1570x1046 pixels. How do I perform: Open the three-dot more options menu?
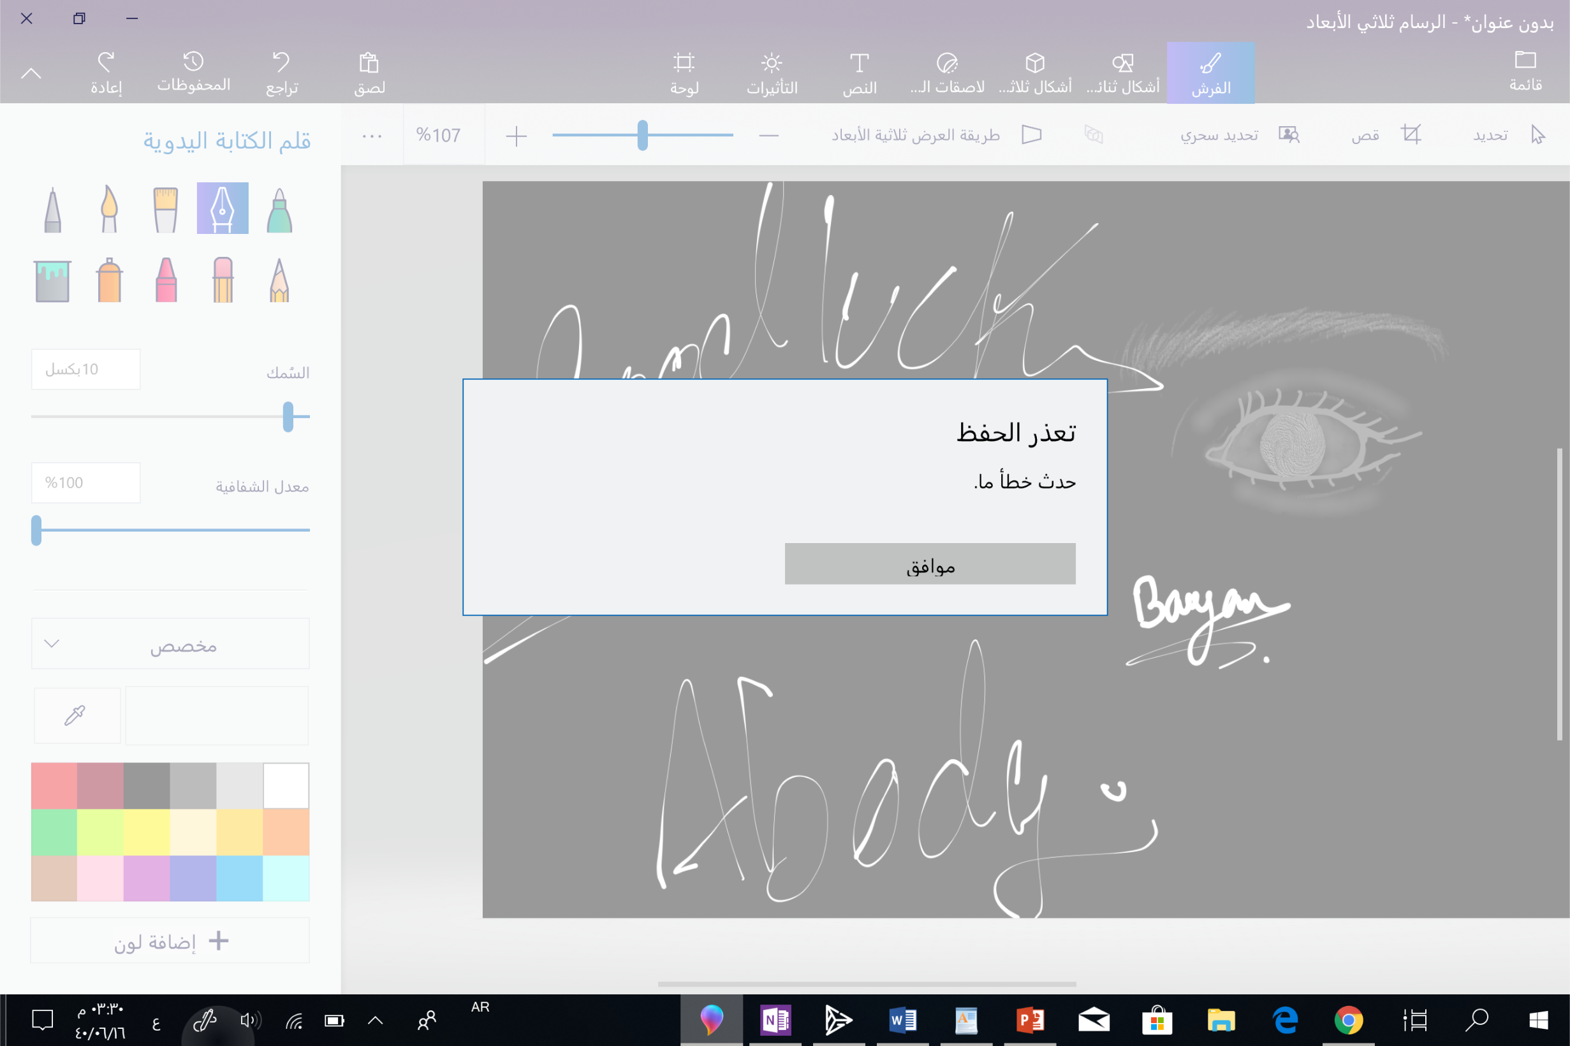(x=372, y=136)
